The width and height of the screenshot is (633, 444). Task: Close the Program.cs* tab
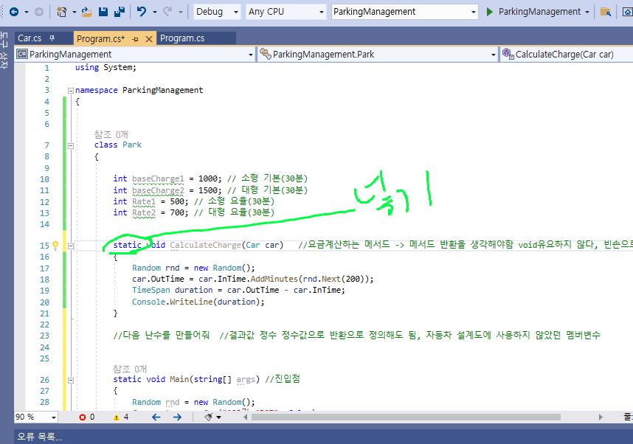148,39
